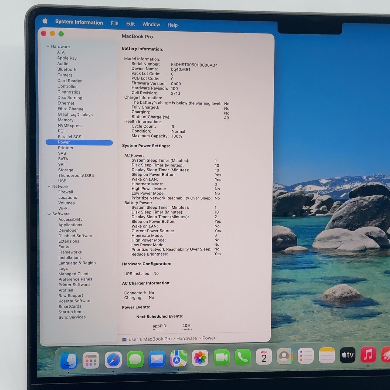Select Memory in the sidebar
390x390 pixels.
66,120
